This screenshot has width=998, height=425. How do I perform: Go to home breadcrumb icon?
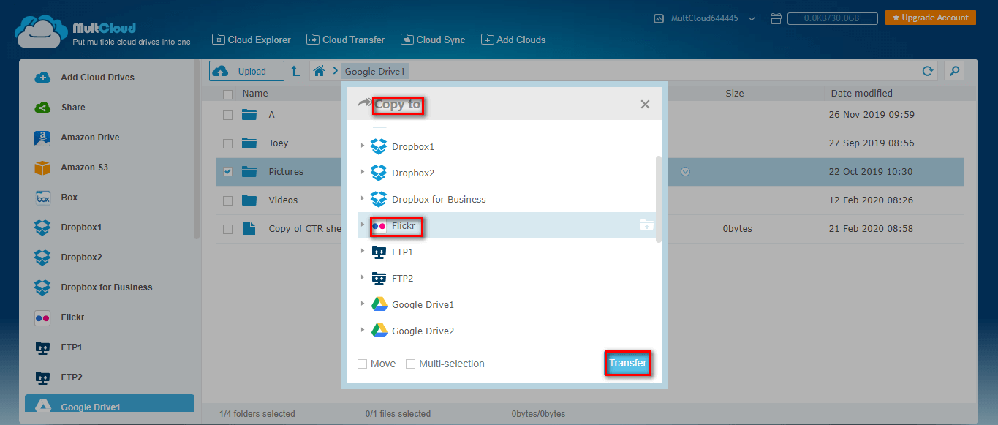click(x=319, y=71)
